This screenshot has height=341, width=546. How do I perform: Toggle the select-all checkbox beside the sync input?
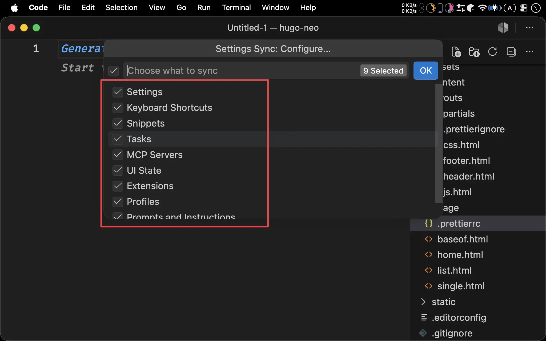pos(114,71)
